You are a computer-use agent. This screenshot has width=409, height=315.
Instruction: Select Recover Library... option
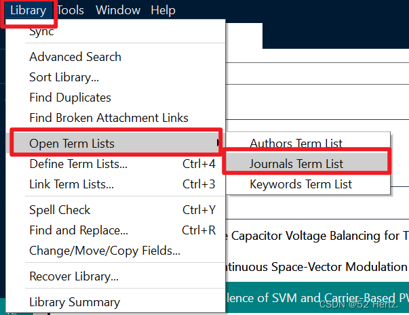(115, 276)
